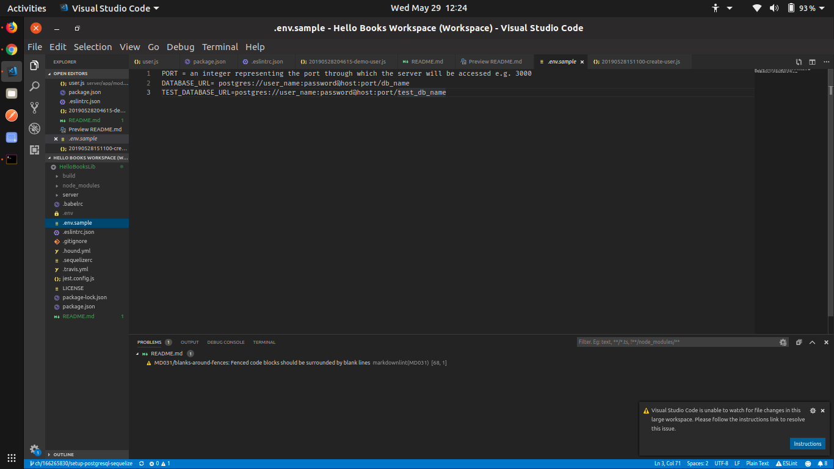Change Spaces: 2 indentation setting
The image size is (834, 469).
(697, 464)
